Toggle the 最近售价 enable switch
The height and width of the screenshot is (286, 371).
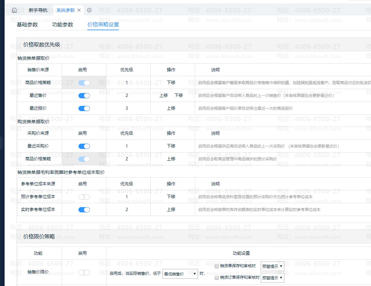pos(84,96)
